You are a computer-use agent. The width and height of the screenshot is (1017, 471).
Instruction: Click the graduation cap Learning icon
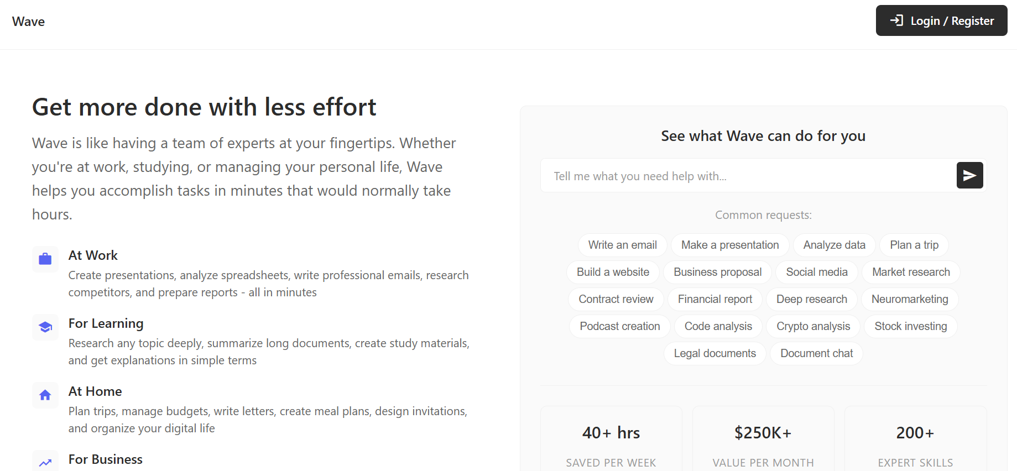click(x=45, y=327)
